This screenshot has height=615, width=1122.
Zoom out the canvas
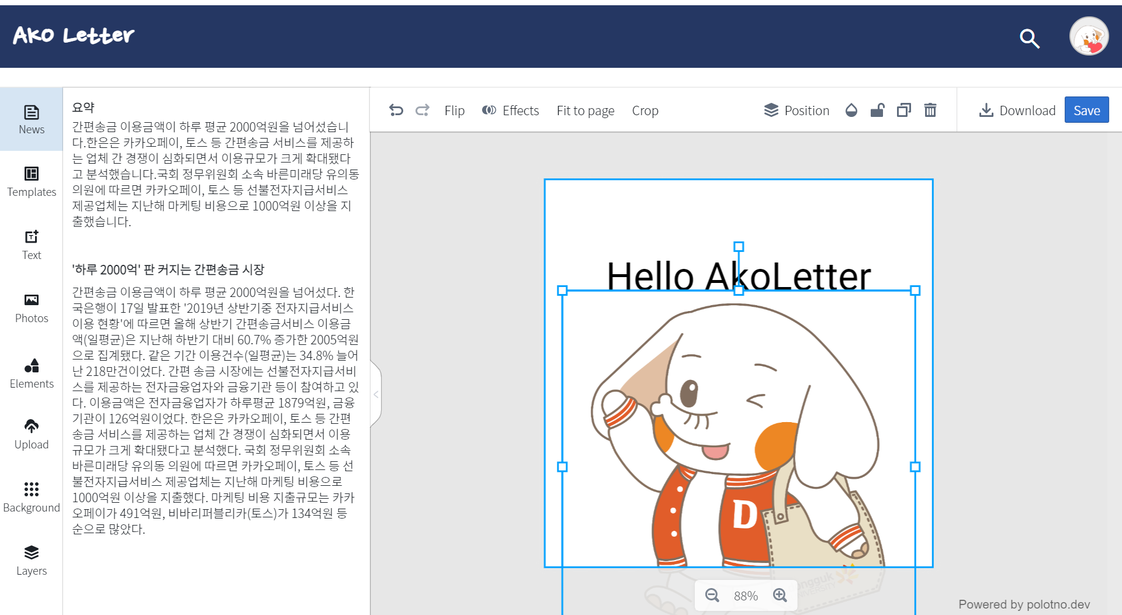(712, 595)
